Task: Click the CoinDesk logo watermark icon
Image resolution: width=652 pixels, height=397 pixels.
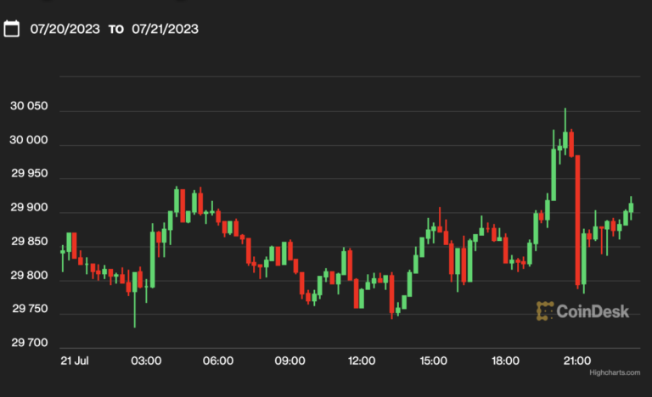Action: click(545, 310)
